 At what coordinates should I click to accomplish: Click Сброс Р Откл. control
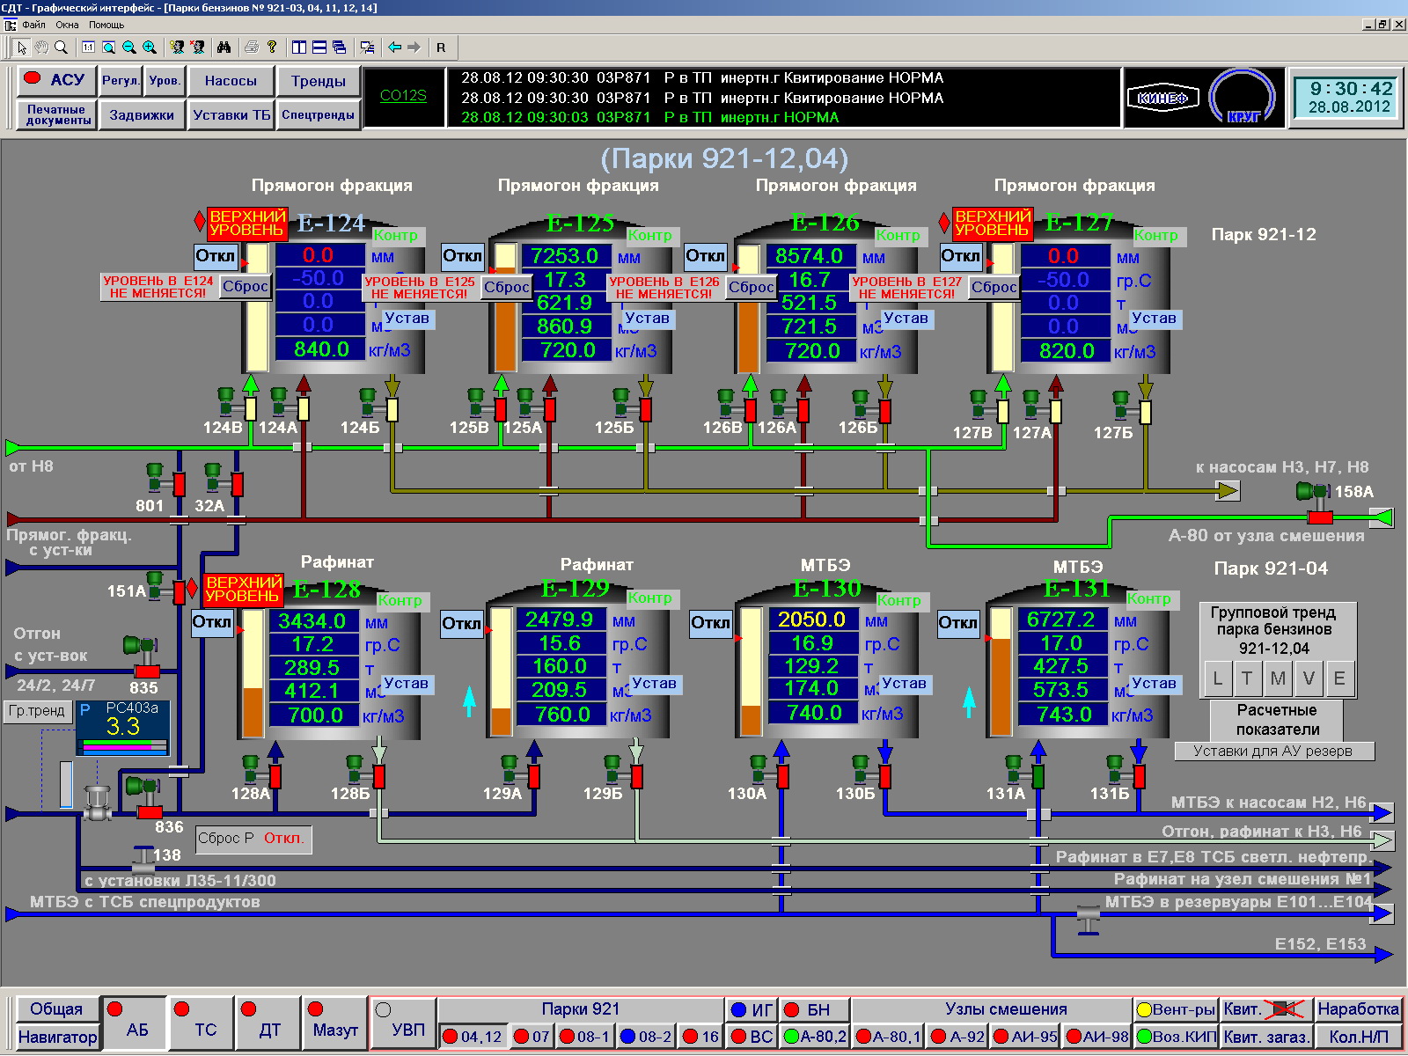tap(253, 839)
